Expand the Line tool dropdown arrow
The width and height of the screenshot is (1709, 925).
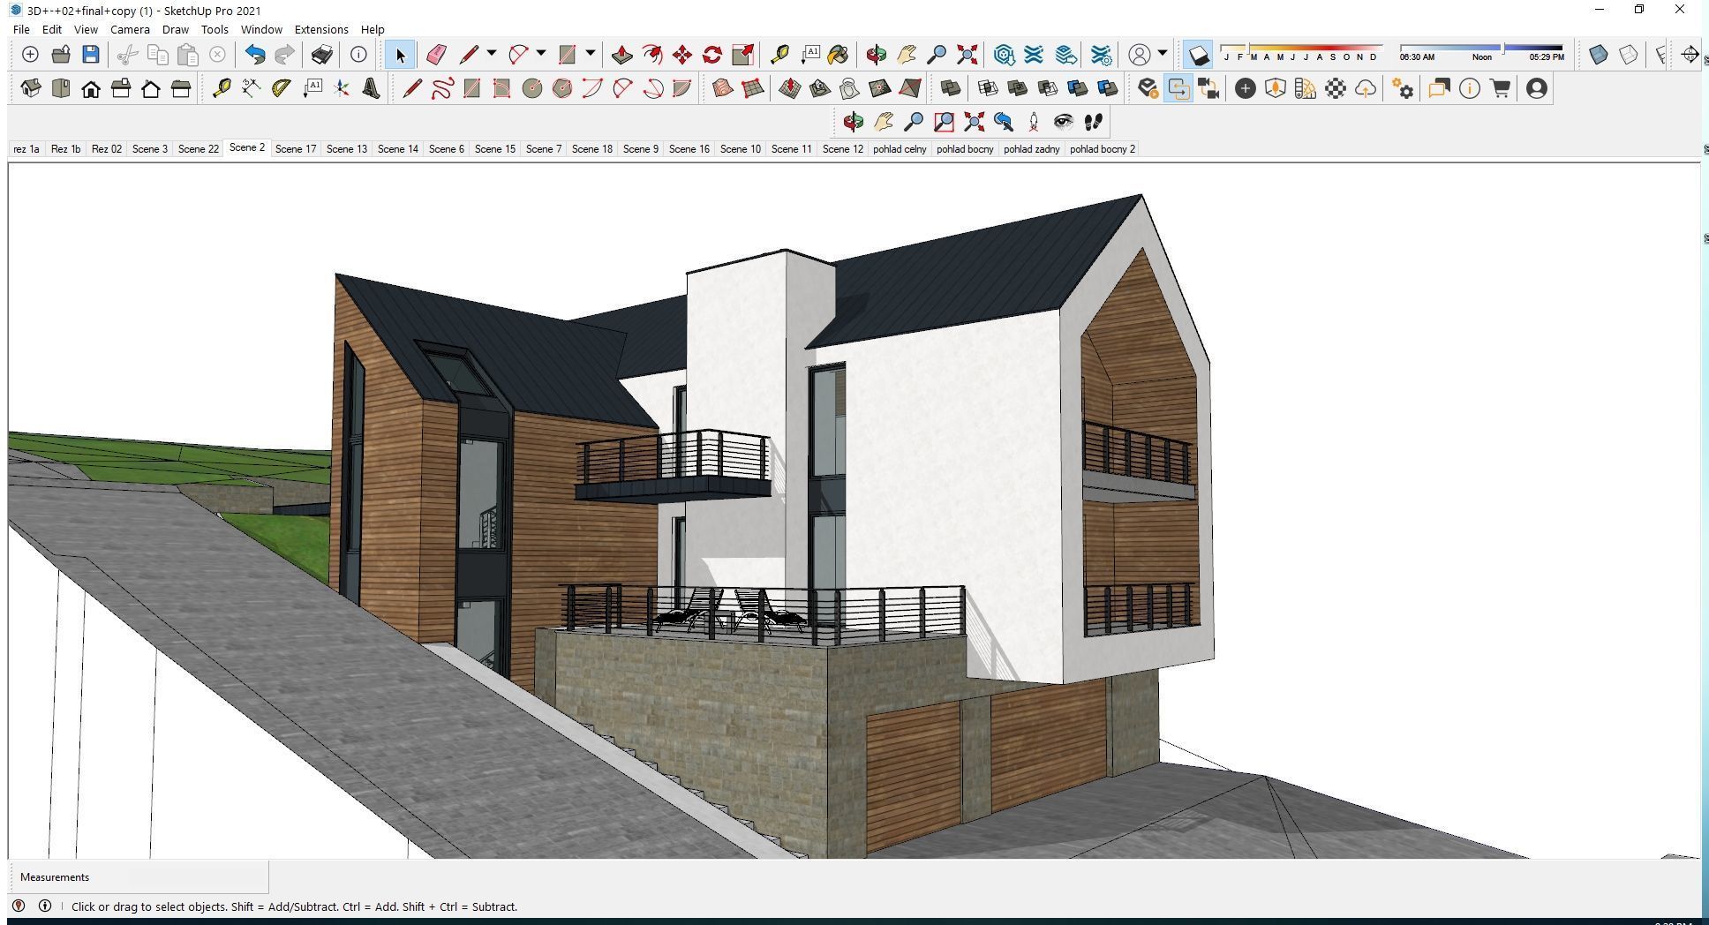491,54
